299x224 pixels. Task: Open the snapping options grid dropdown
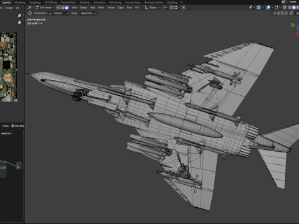[177, 7]
